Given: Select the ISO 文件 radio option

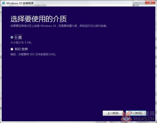Looking at the screenshot, I should coord(12,49).
